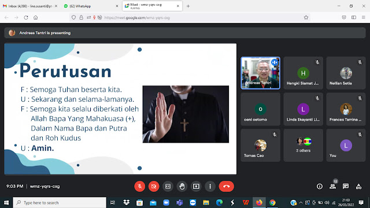Select Frances Tamina participant tile
370x208 pixels.
coord(346,109)
